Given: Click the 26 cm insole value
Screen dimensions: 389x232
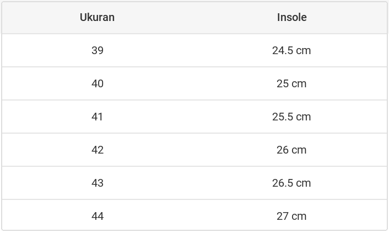Looking at the screenshot, I should (291, 150).
